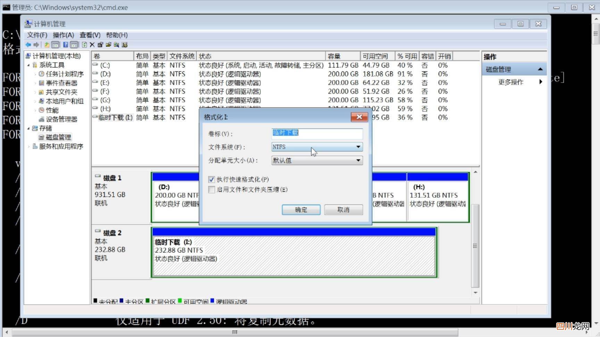Screen dimensions: 600x337
Task: Click the Disk 1 (磁盘 1) label panel
Action: 121,197
